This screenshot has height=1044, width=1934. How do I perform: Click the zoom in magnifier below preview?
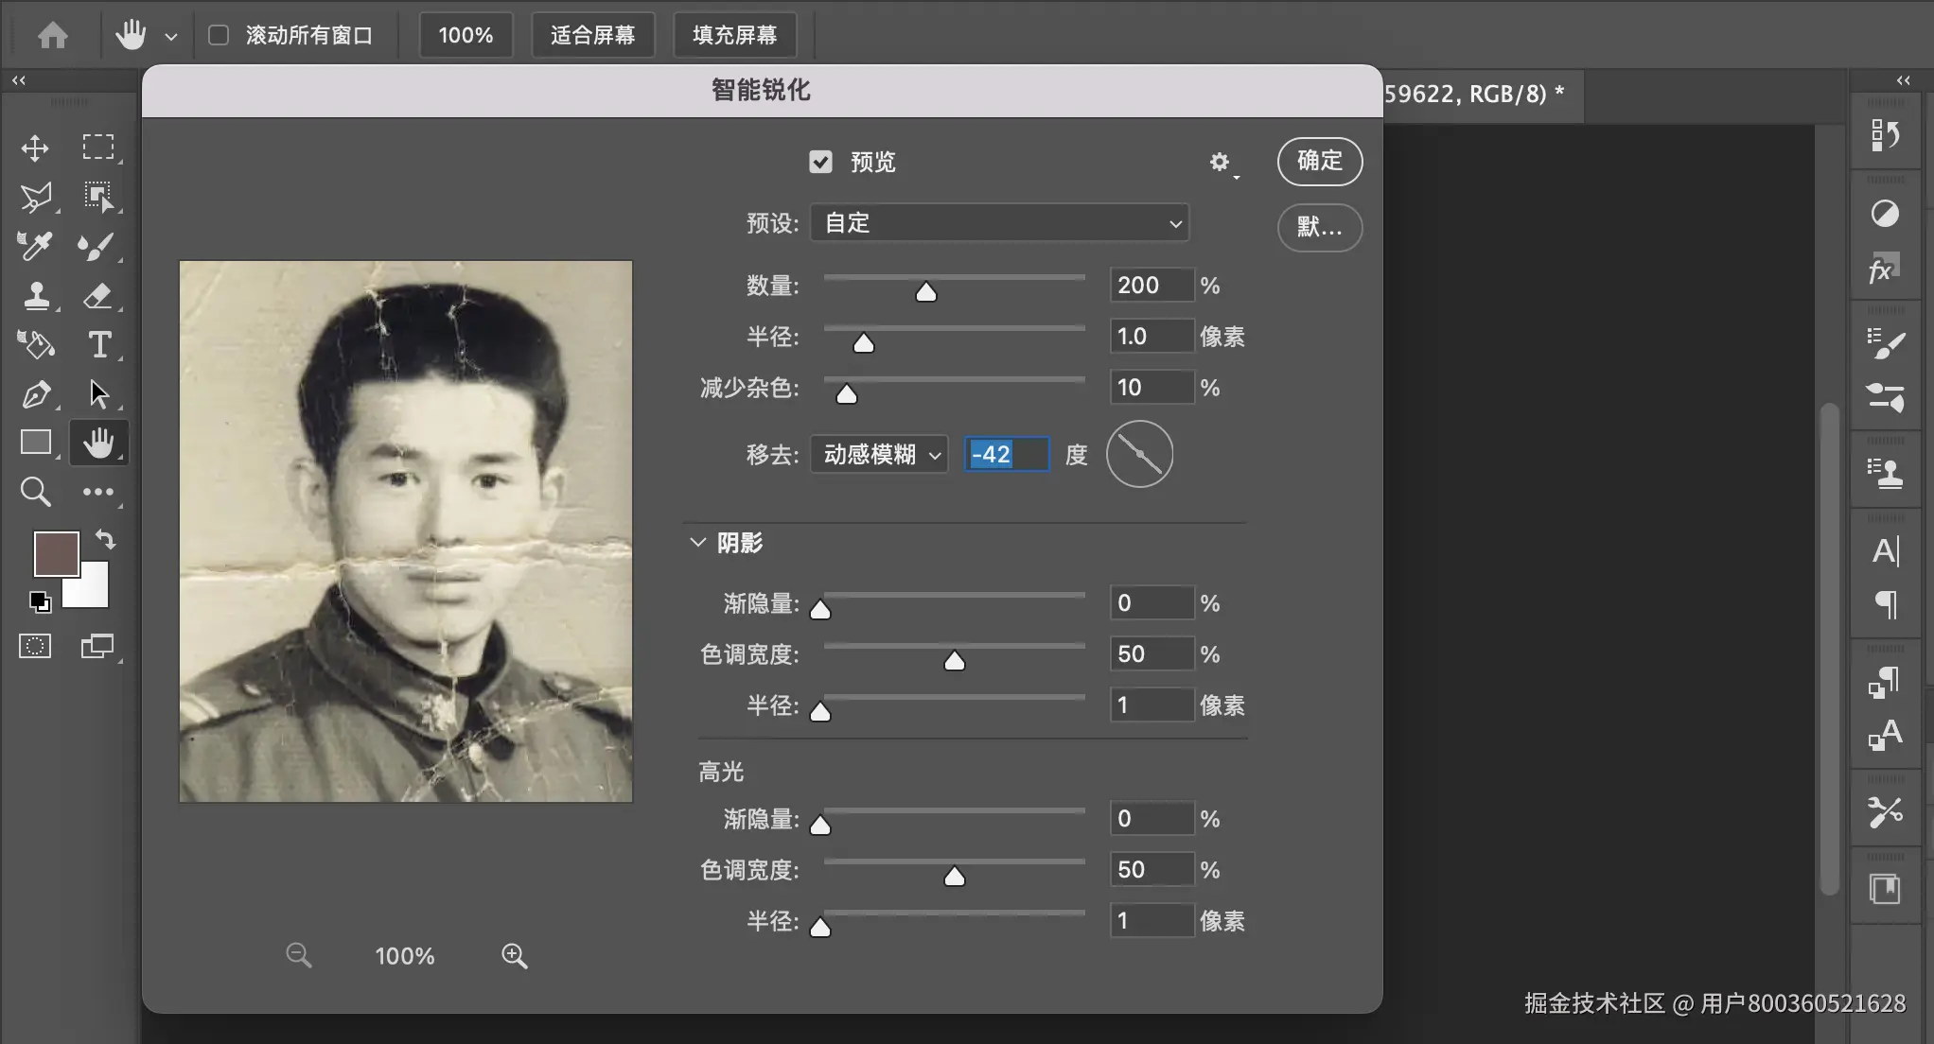pyautogui.click(x=514, y=955)
